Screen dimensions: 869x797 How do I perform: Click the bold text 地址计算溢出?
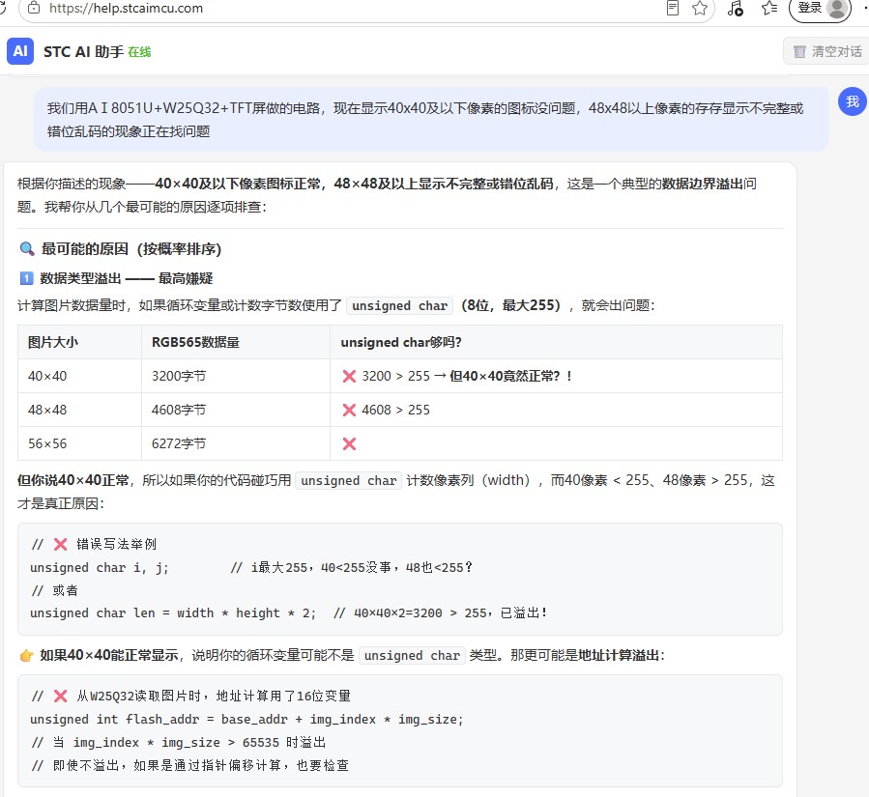(619, 655)
